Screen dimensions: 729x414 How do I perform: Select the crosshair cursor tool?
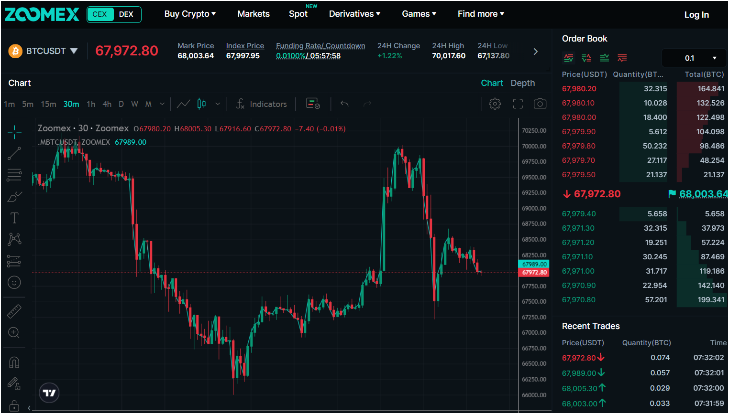[14, 131]
